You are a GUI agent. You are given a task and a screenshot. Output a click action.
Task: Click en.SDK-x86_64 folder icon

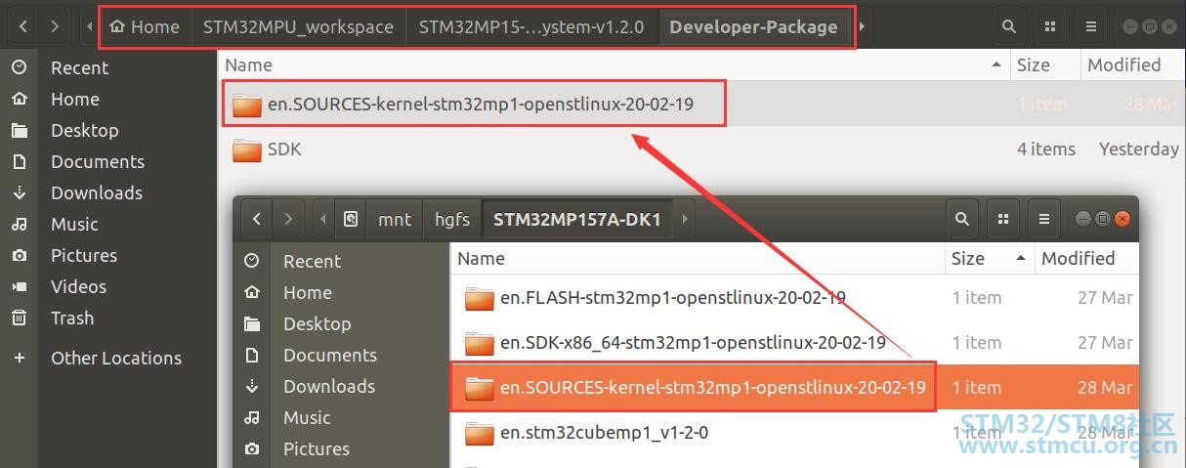[x=480, y=343]
